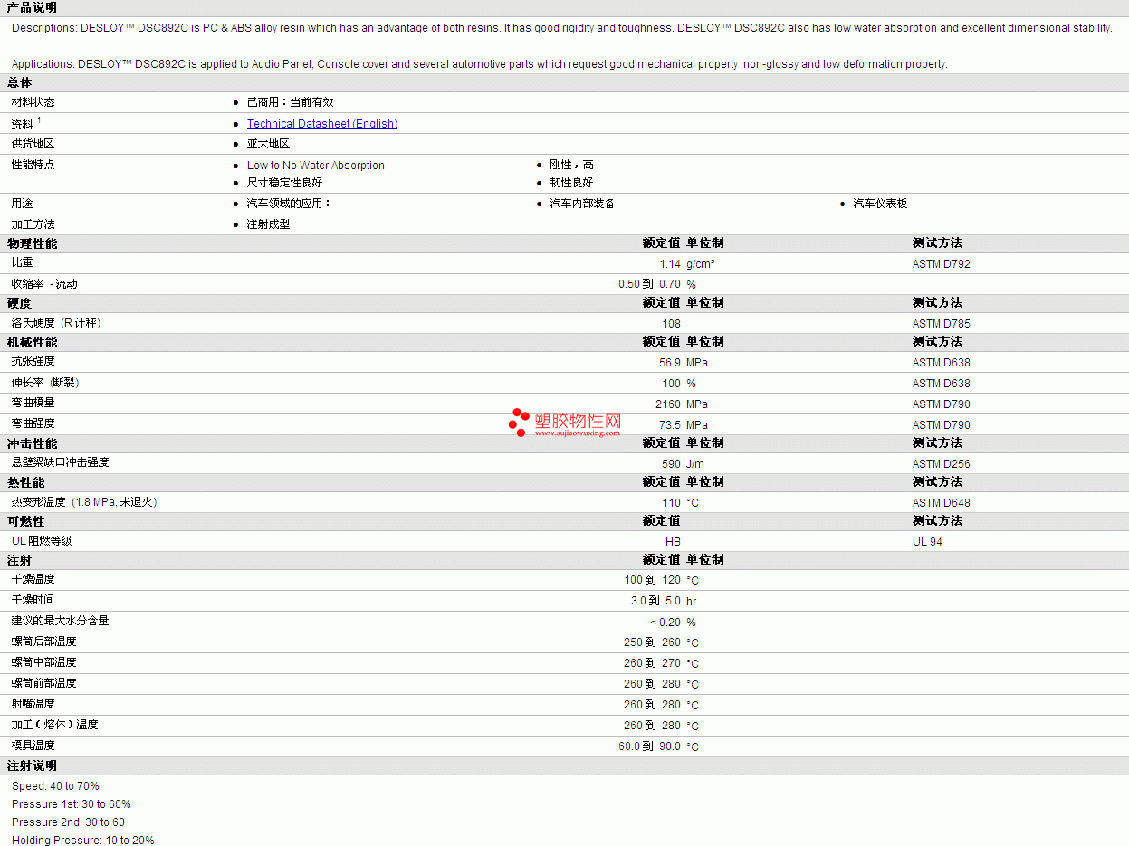This screenshot has height=846, width=1129.
Task: Click the shrinkage value 0.50 到 0.70
Action: 649,284
